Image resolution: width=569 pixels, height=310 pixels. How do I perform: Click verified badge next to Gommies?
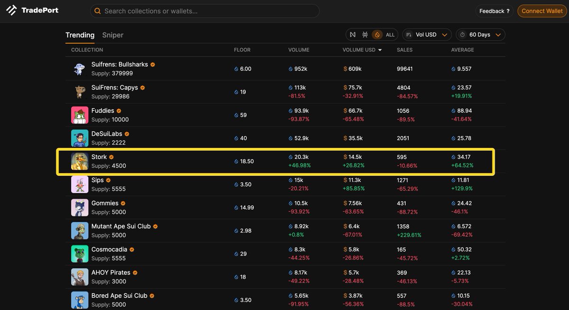pyautogui.click(x=123, y=203)
